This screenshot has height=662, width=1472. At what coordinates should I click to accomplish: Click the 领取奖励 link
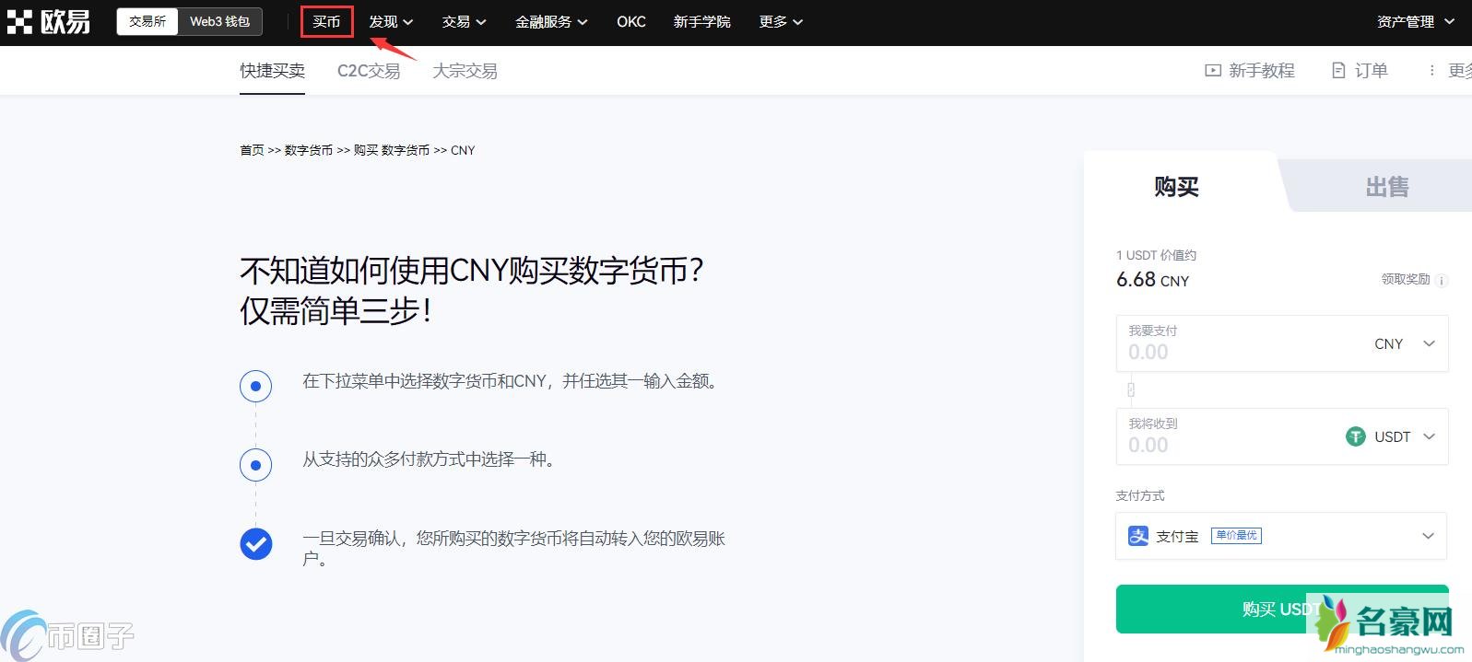click(1405, 279)
